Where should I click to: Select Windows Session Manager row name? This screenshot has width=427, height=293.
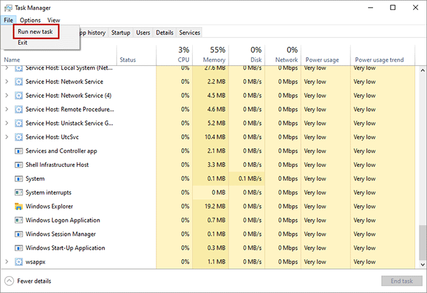click(x=61, y=234)
